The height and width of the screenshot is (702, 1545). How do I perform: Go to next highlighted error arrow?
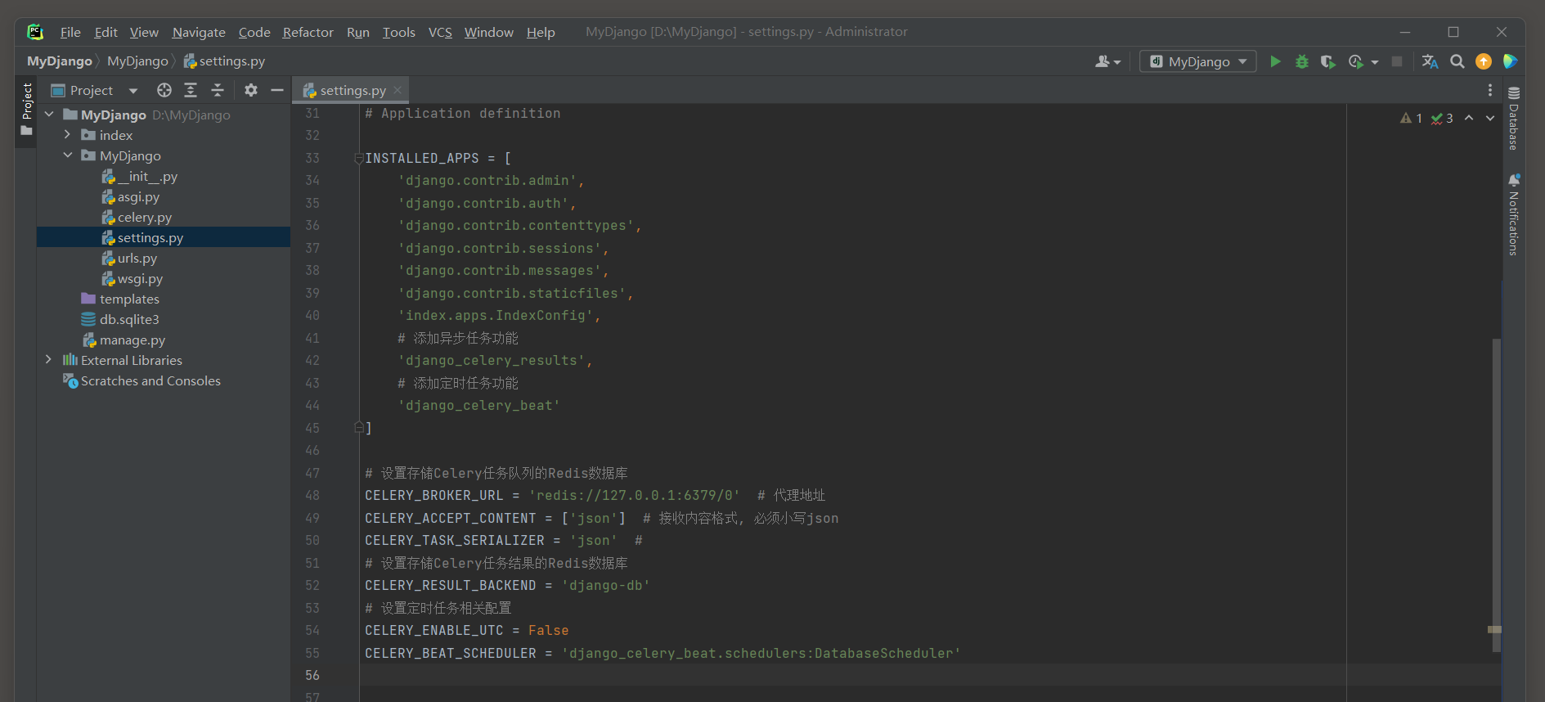[1490, 118]
